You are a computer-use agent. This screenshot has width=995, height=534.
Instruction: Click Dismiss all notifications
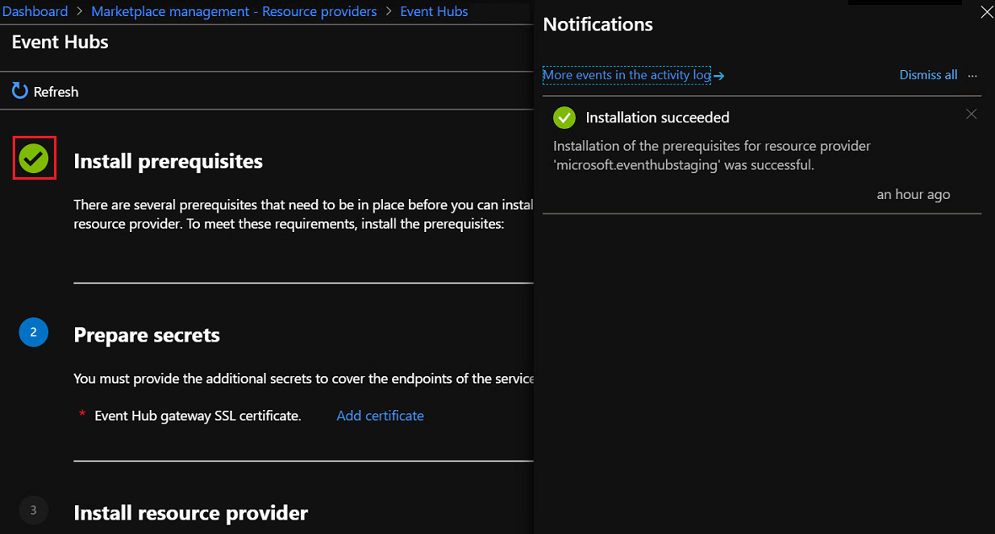point(928,75)
